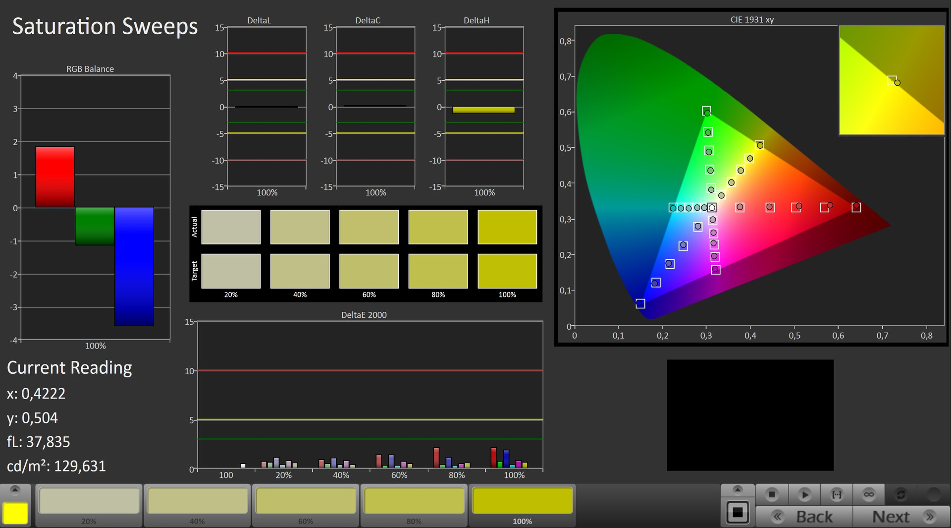Click the black pattern preview window
Viewport: 951px width, 528px height.
(750, 415)
